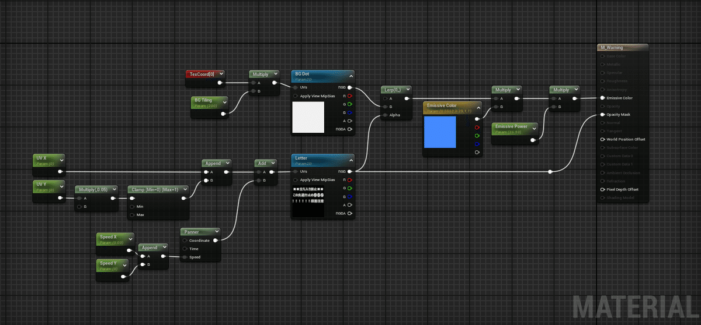Click the BG Dot Apply View MipBias pin
701x325 pixels.
pos(296,96)
